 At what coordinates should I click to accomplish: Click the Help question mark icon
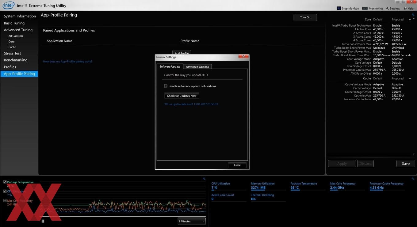pyautogui.click(x=405, y=9)
